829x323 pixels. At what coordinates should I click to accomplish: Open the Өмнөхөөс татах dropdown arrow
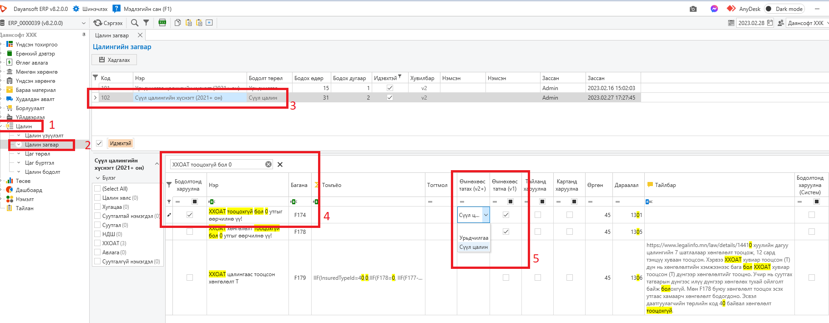tap(486, 215)
